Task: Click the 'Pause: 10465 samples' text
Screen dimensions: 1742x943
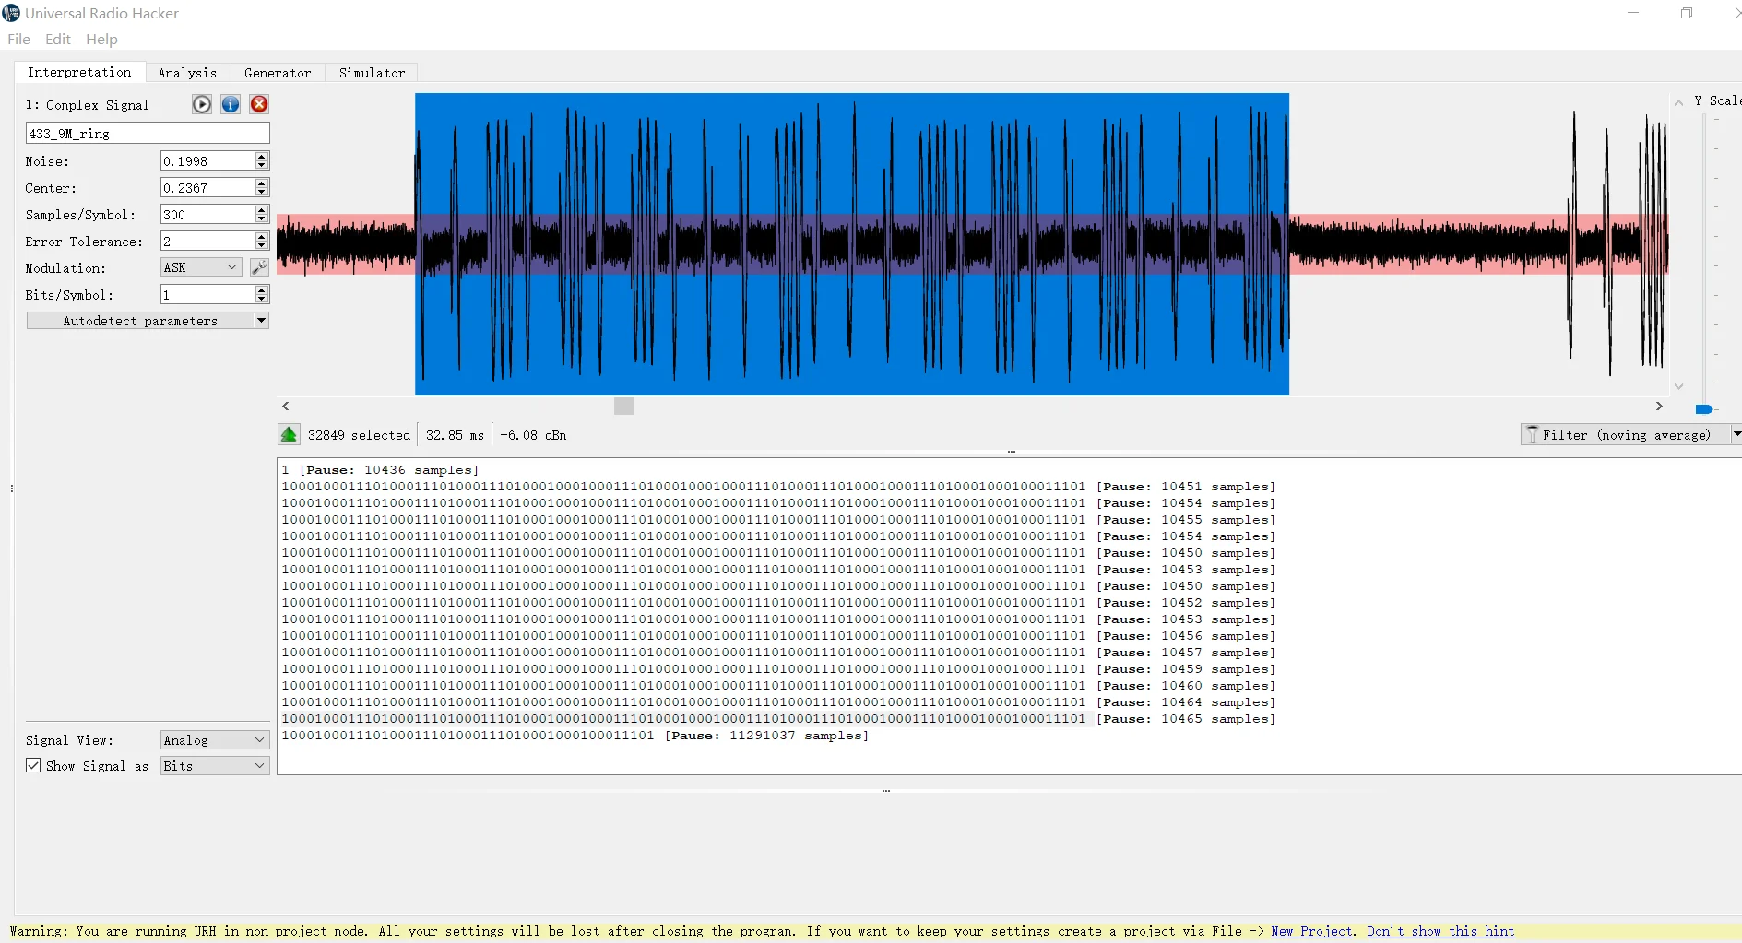Action: click(1185, 719)
